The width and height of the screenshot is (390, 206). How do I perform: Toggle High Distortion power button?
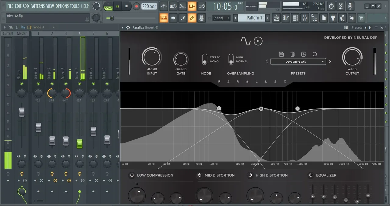[250, 175]
